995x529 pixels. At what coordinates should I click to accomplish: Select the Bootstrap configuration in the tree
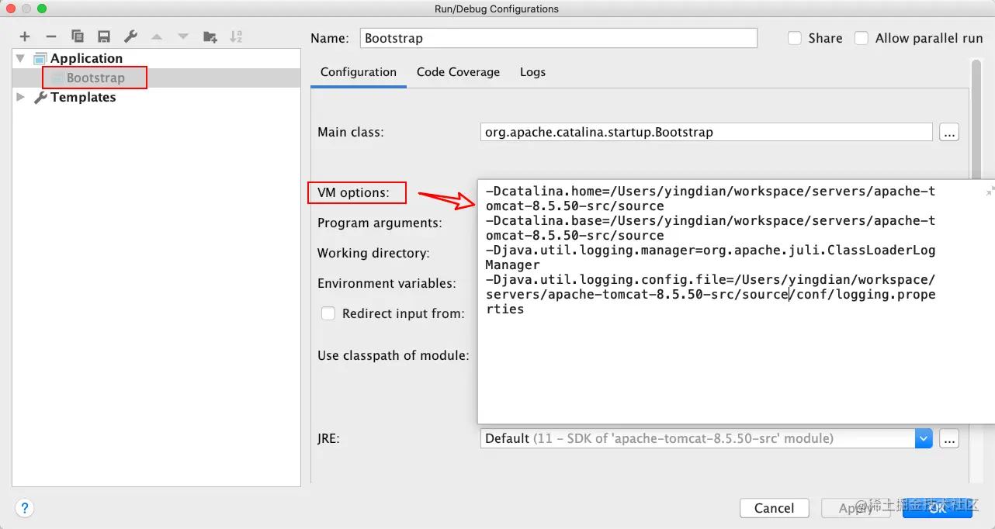156,78
